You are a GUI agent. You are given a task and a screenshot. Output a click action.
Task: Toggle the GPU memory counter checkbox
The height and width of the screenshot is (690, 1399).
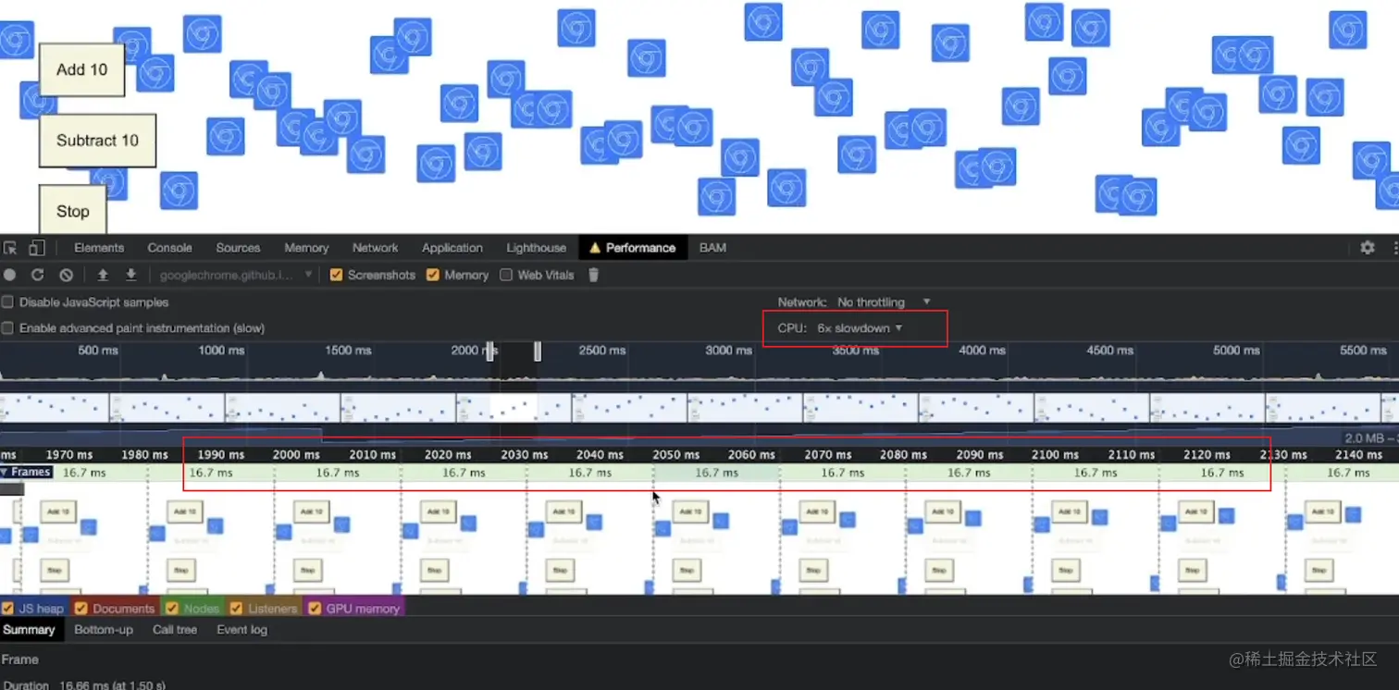click(x=315, y=609)
